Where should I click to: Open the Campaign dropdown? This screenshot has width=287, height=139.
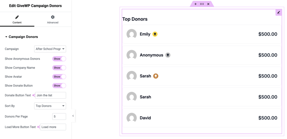50,49
